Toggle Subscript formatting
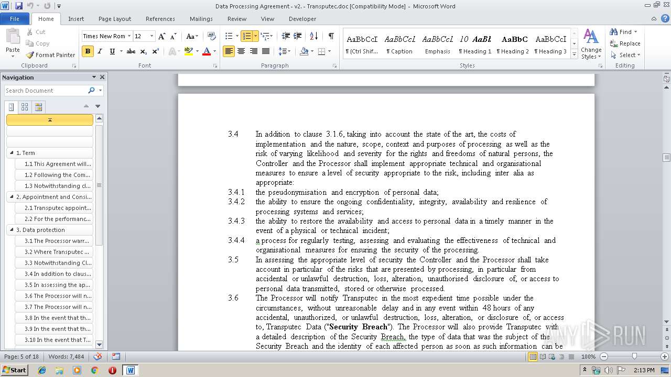Image resolution: width=671 pixels, height=377 pixels. tap(144, 51)
